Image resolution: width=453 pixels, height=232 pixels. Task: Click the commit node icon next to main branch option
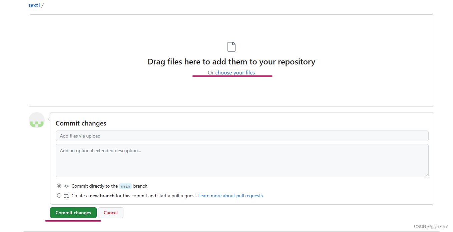pos(66,186)
